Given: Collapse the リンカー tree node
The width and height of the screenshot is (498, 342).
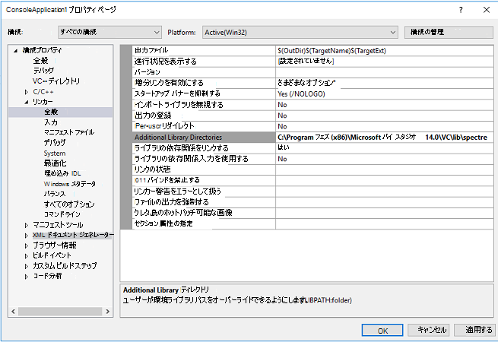Looking at the screenshot, I should pyautogui.click(x=27, y=102).
